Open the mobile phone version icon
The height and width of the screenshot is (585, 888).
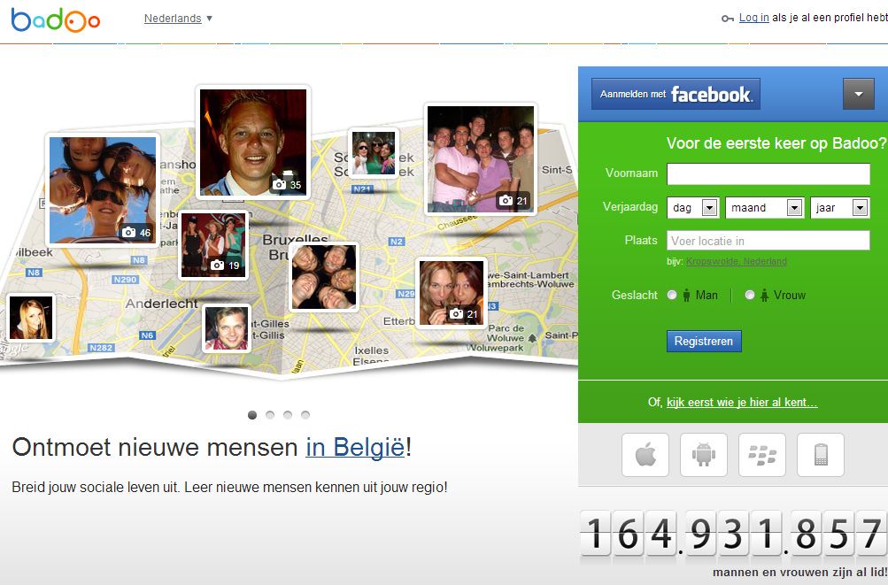pos(820,455)
